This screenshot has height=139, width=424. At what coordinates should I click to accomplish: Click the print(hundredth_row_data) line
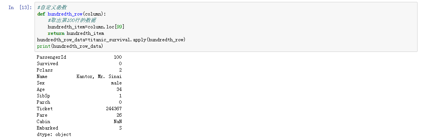pos(70,47)
